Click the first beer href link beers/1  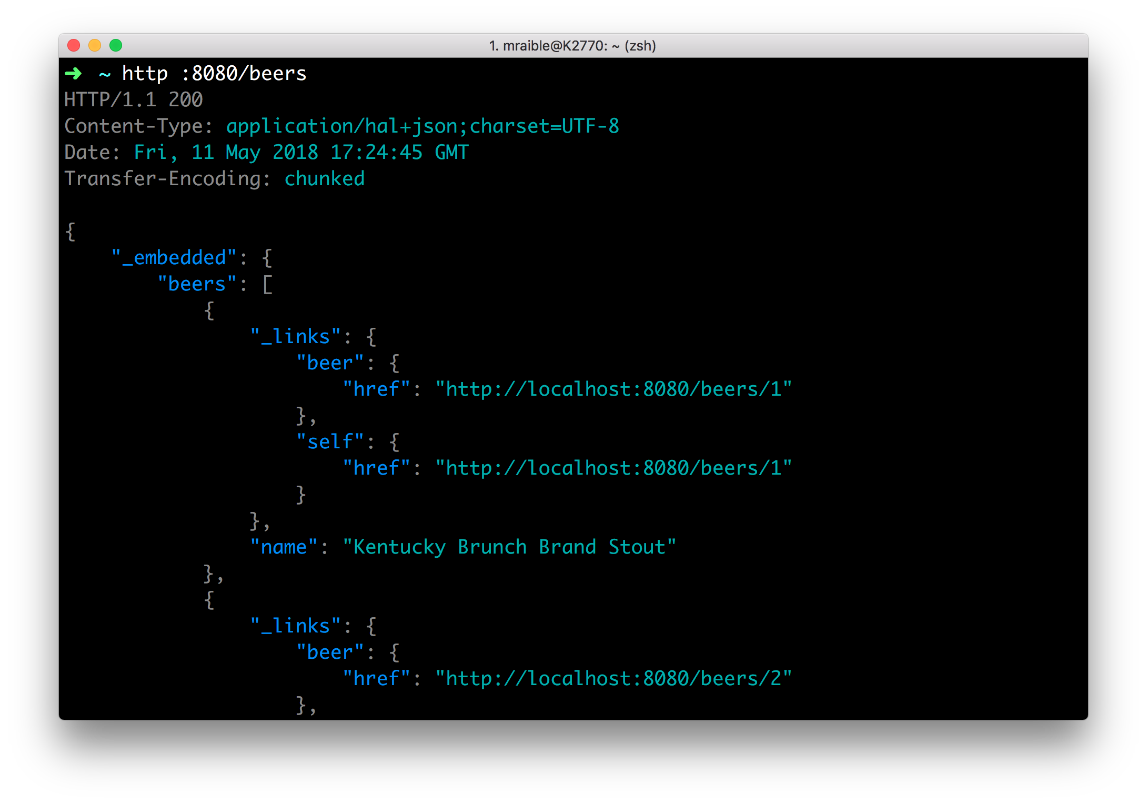(x=613, y=389)
